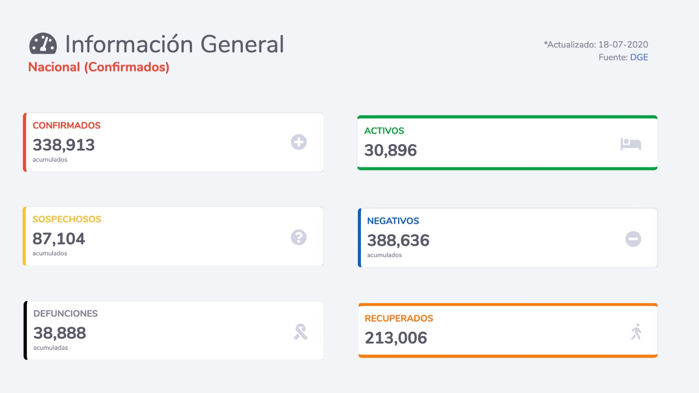Viewport: 699px width, 393px height.
Task: Click the ACTIVOS card label
Action: [x=384, y=131]
